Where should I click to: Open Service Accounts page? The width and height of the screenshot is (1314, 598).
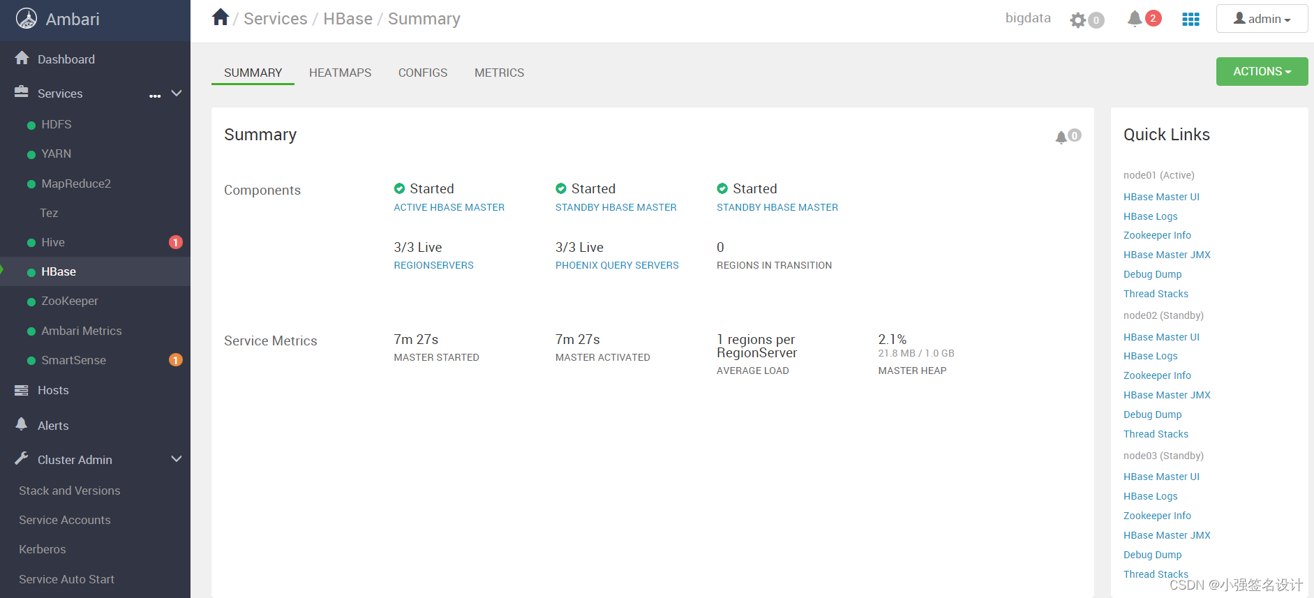(x=64, y=520)
